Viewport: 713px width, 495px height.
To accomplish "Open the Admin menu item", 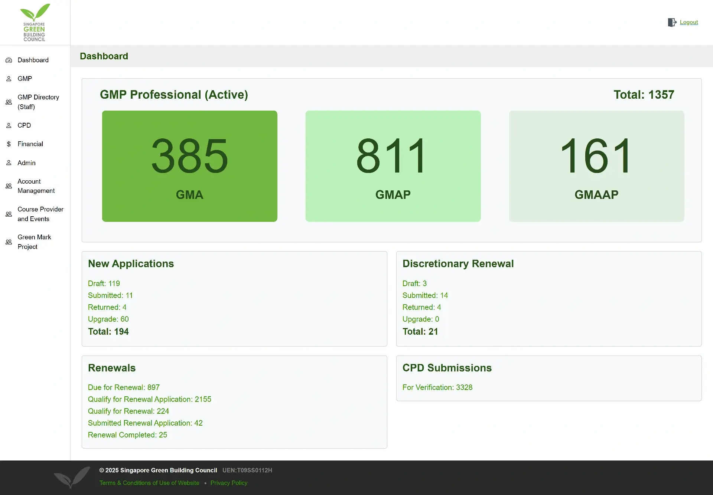I will coord(26,163).
